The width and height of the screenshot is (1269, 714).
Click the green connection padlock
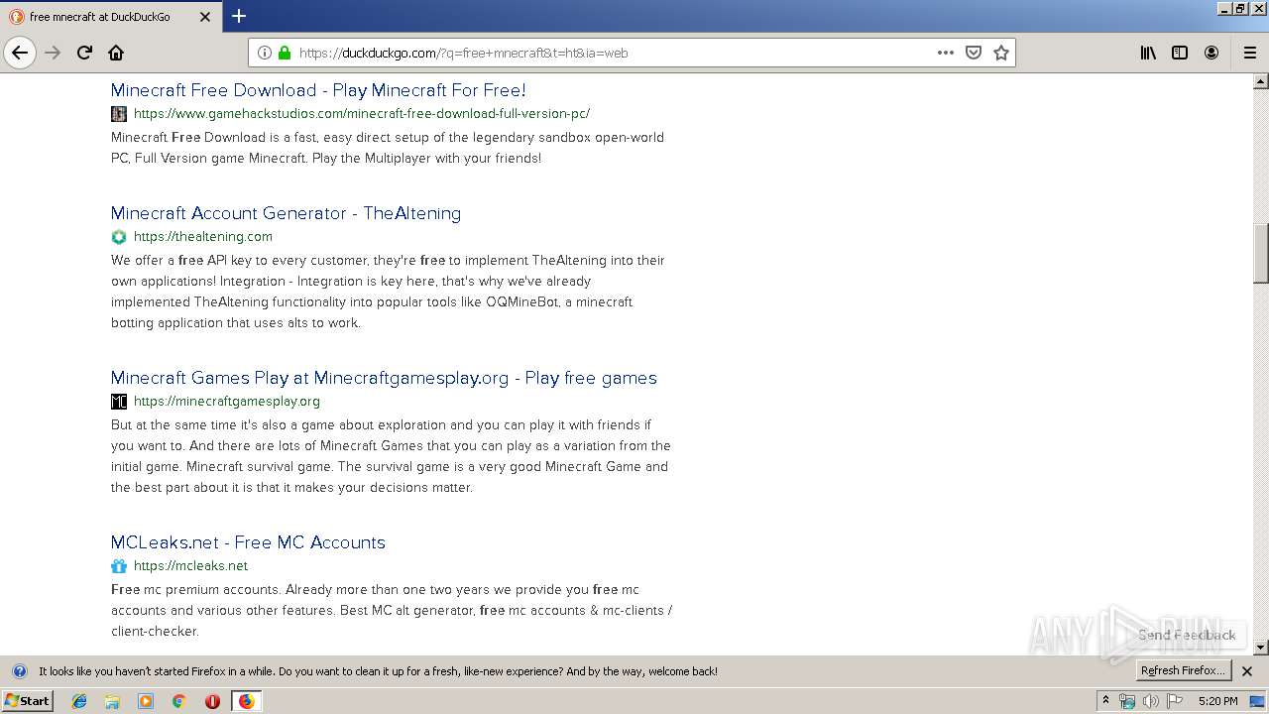(285, 53)
